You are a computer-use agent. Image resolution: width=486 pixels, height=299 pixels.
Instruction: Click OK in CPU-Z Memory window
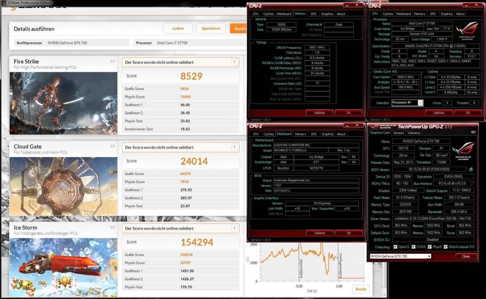pyautogui.click(x=349, y=113)
